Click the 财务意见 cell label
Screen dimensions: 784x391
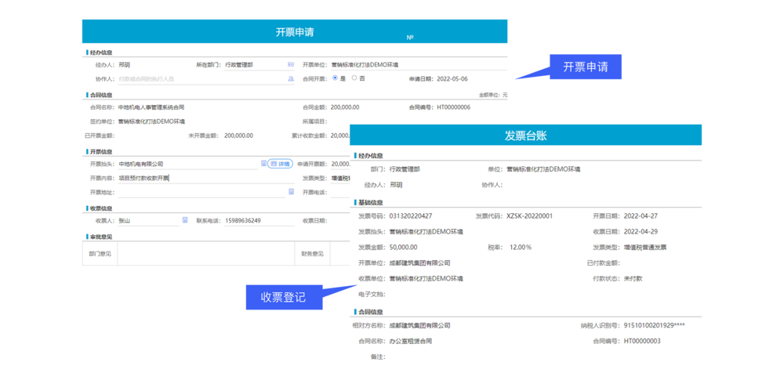(313, 254)
